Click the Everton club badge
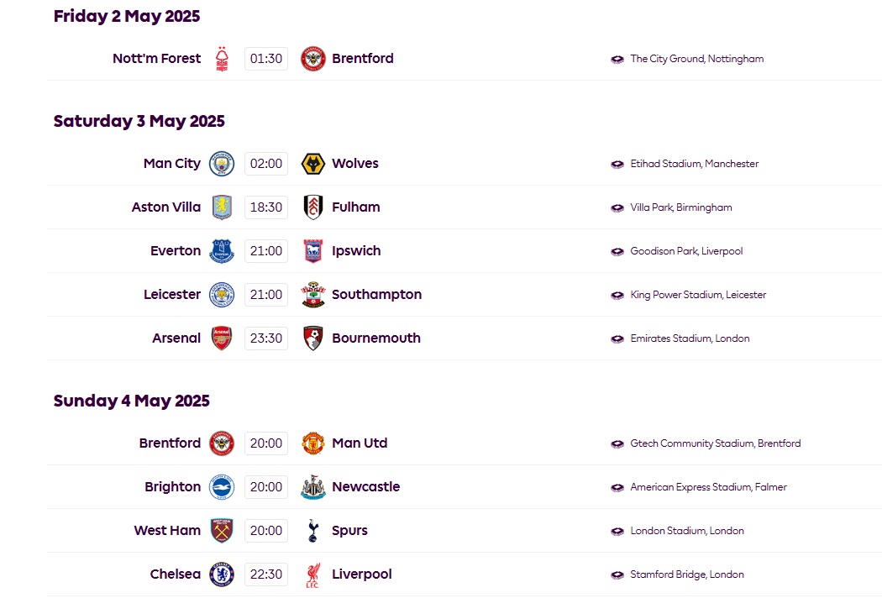Screen dimensions: 882x598 [x=222, y=251]
